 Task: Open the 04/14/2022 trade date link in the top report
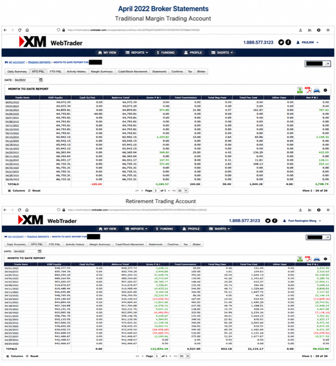(x=12, y=137)
